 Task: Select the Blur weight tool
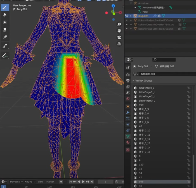coord(5,15)
